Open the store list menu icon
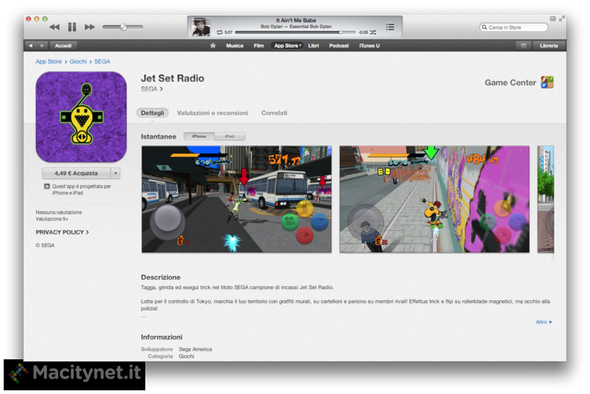The image size is (590, 394). point(524,46)
